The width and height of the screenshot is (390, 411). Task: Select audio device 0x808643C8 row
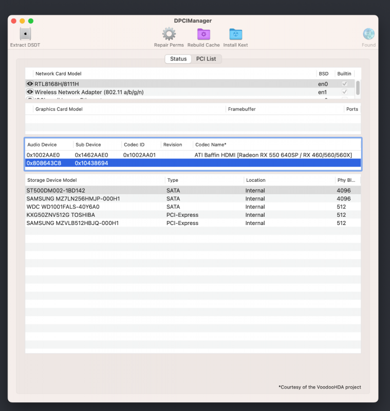pyautogui.click(x=193, y=163)
